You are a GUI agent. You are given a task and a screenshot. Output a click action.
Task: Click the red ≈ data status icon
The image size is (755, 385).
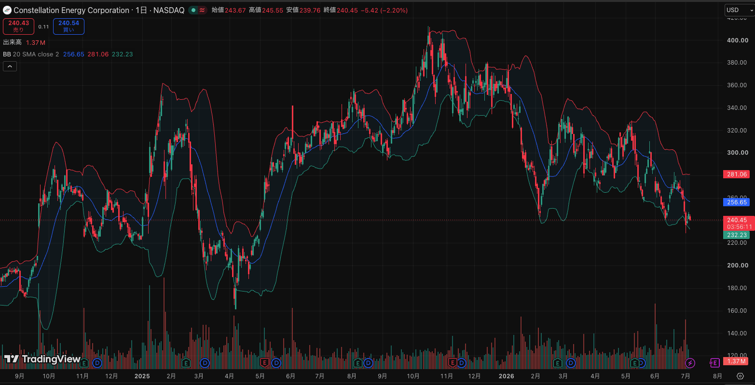coord(202,10)
